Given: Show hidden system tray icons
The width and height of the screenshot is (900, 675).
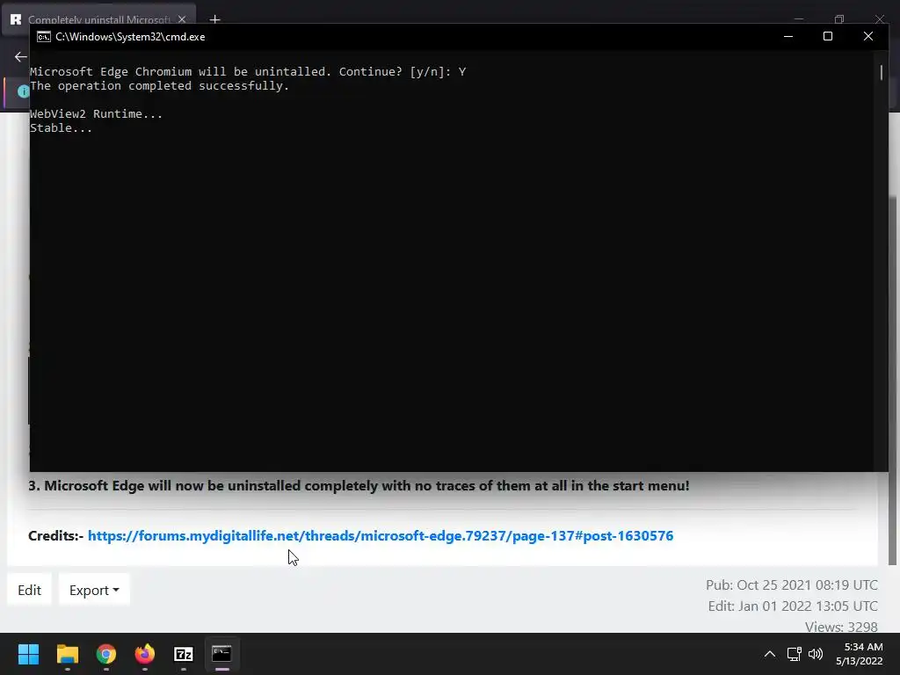Looking at the screenshot, I should tap(770, 654).
